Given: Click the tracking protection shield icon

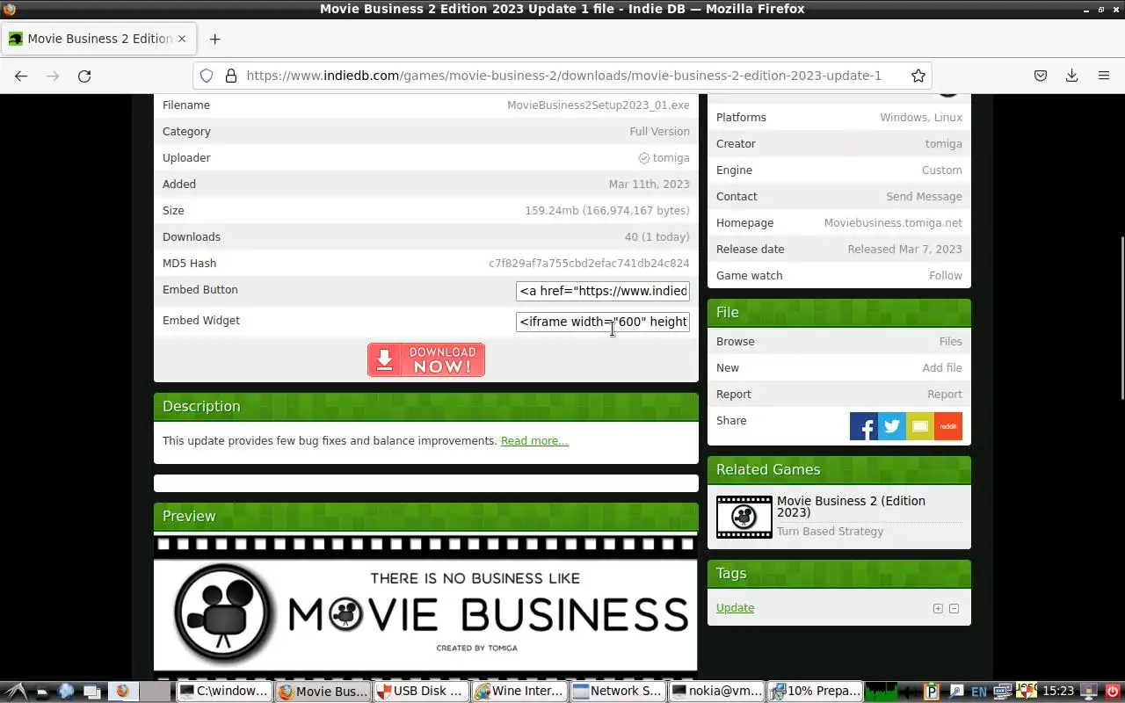Looking at the screenshot, I should pos(207,76).
